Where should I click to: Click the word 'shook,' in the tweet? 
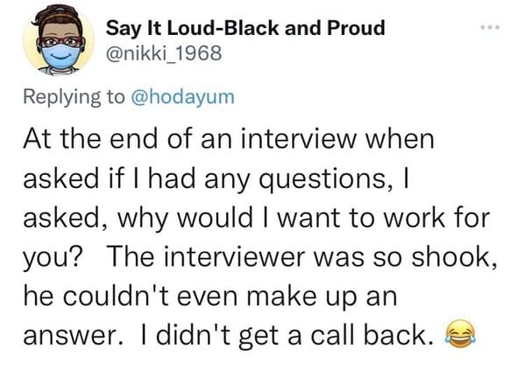pos(454,257)
